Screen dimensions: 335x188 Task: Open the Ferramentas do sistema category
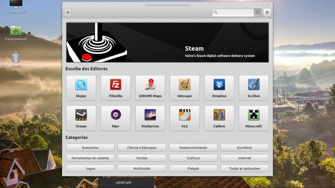tap(90, 158)
